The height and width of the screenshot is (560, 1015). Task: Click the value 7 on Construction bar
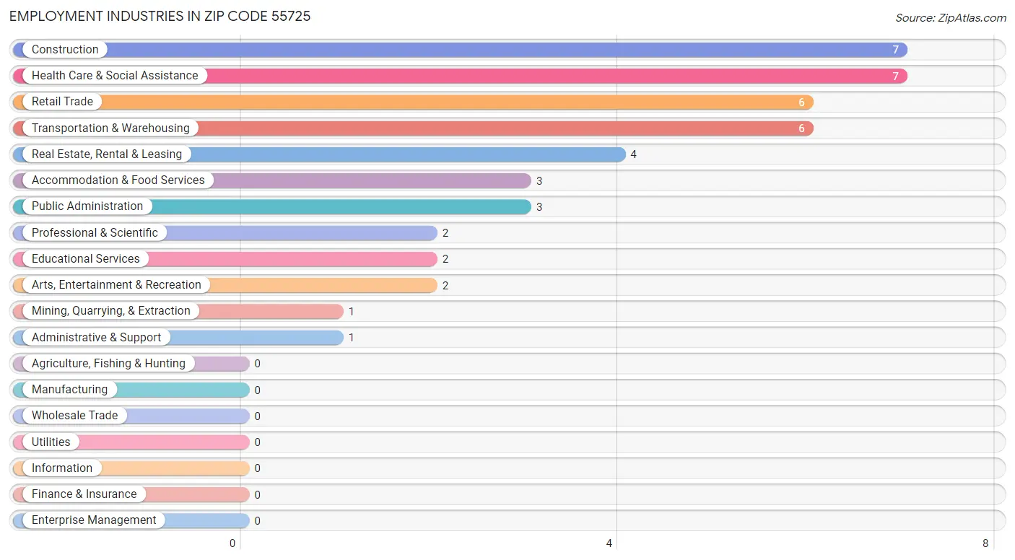tap(895, 50)
